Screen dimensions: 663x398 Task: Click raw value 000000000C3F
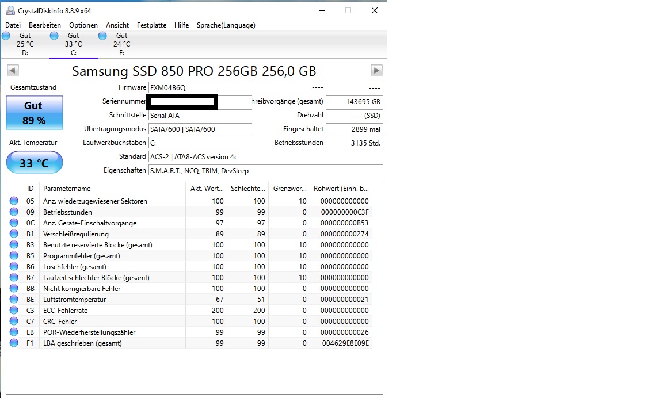345,212
